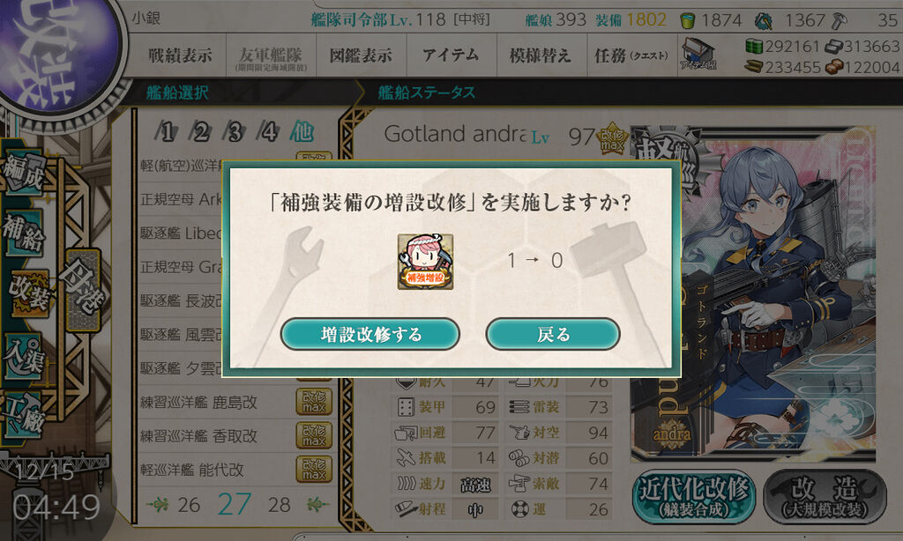This screenshot has width=903, height=541.
Task: Click the 近代化改修 modernization button
Action: [693, 496]
